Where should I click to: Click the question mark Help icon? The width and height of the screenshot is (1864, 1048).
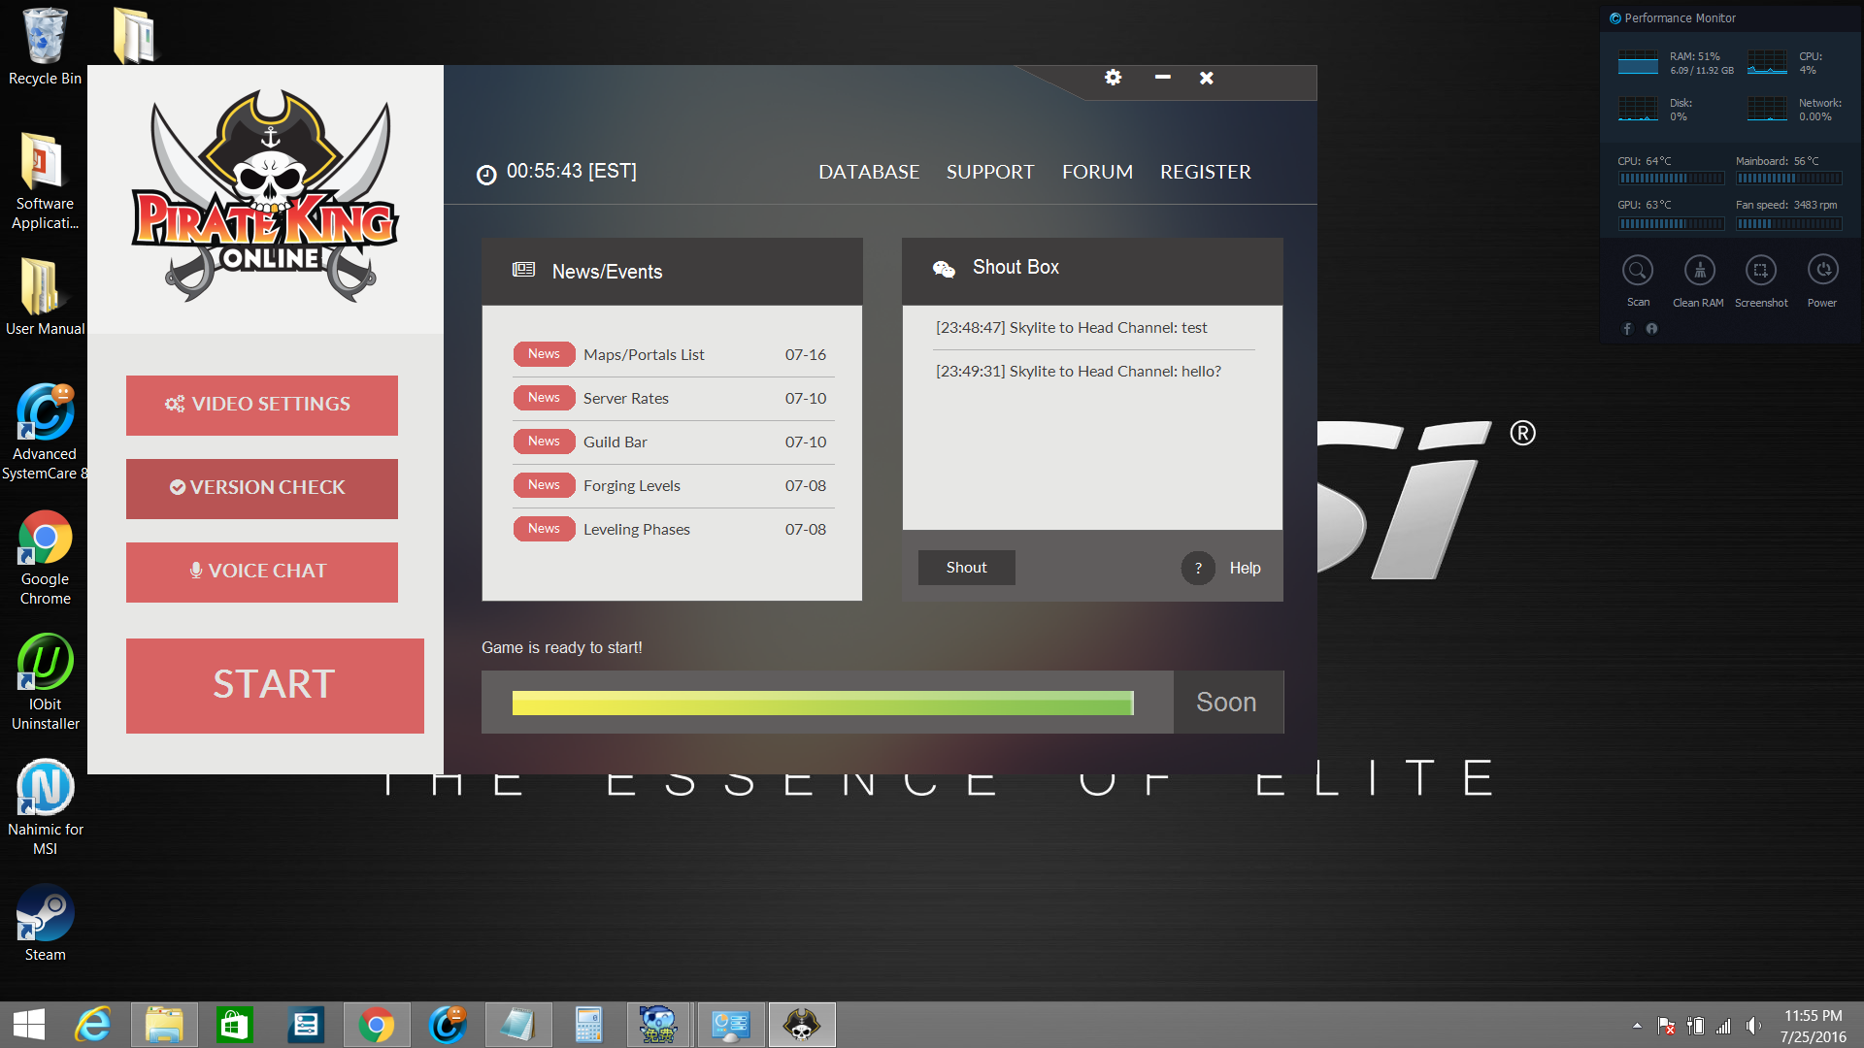point(1198,568)
